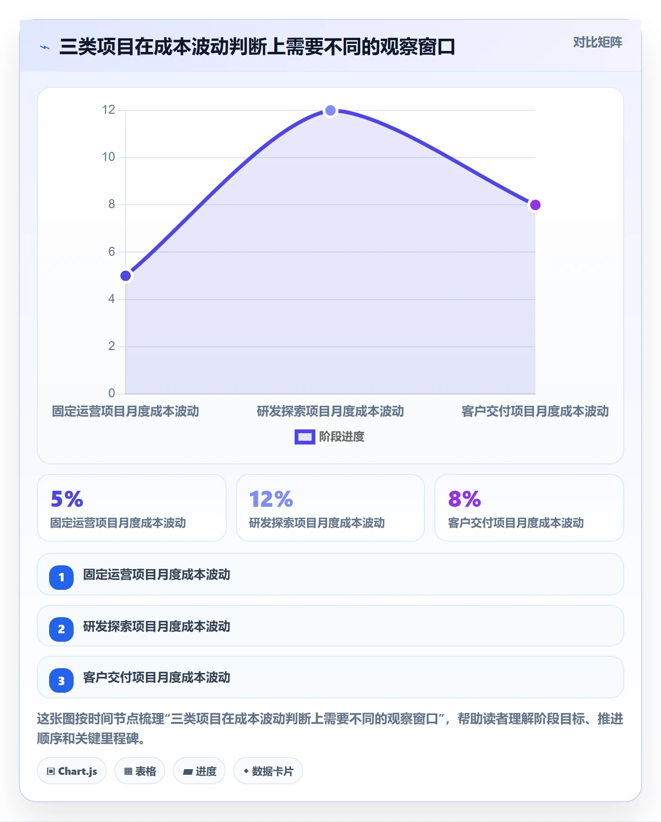Click x-axis label 研发探索项目月度成本波动
The height and width of the screenshot is (822, 661).
pyautogui.click(x=330, y=411)
